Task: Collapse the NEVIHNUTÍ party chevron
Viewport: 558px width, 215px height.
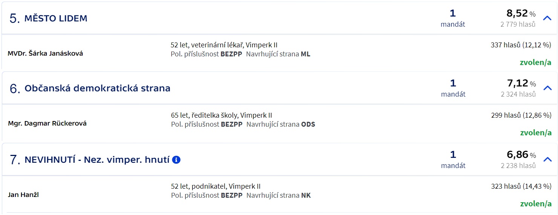Action: pyautogui.click(x=547, y=159)
